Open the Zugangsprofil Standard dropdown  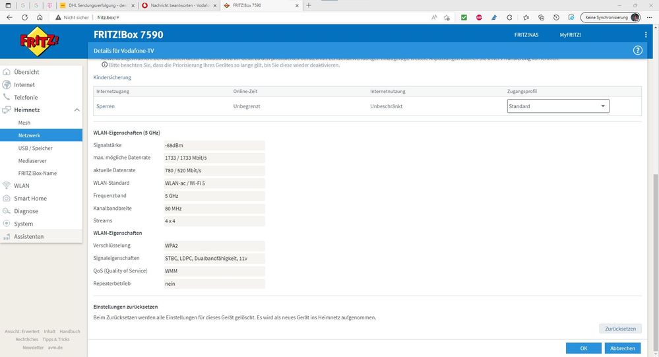pyautogui.click(x=558, y=106)
